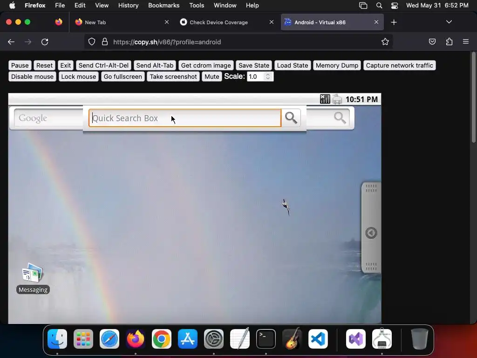Open the Android app drawer handle arrow
This screenshot has height=358, width=477.
(371, 233)
